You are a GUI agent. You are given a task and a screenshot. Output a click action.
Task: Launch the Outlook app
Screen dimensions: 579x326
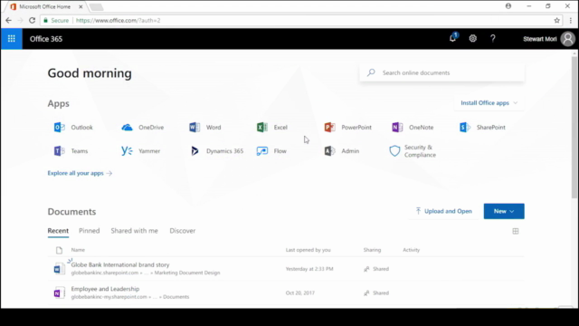(73, 127)
